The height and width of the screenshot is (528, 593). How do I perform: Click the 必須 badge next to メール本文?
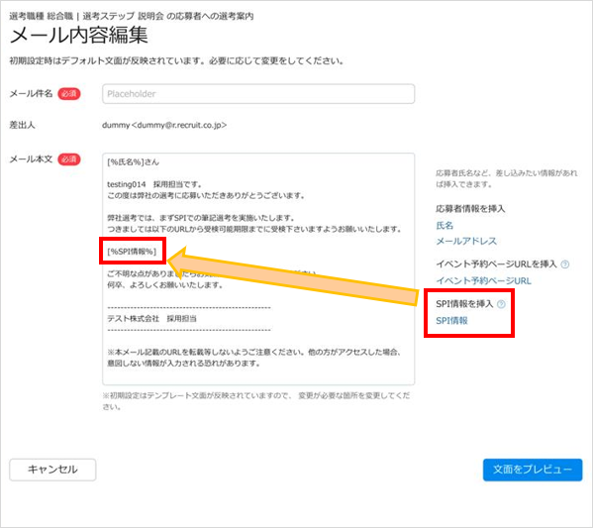pyautogui.click(x=69, y=159)
